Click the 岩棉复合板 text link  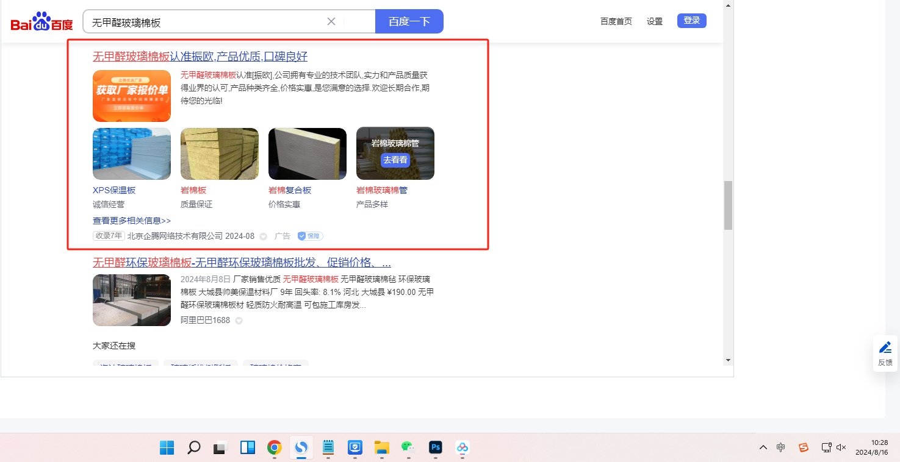click(x=290, y=190)
